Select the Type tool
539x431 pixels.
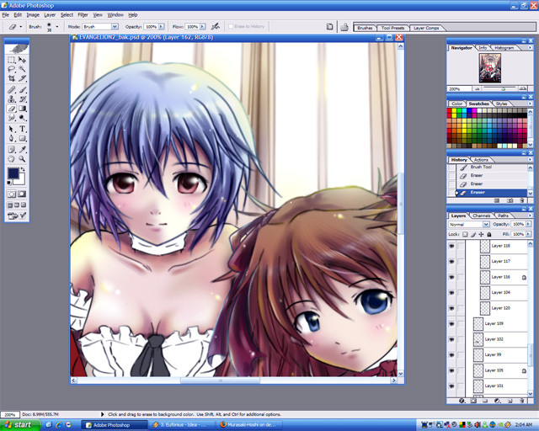(23, 130)
